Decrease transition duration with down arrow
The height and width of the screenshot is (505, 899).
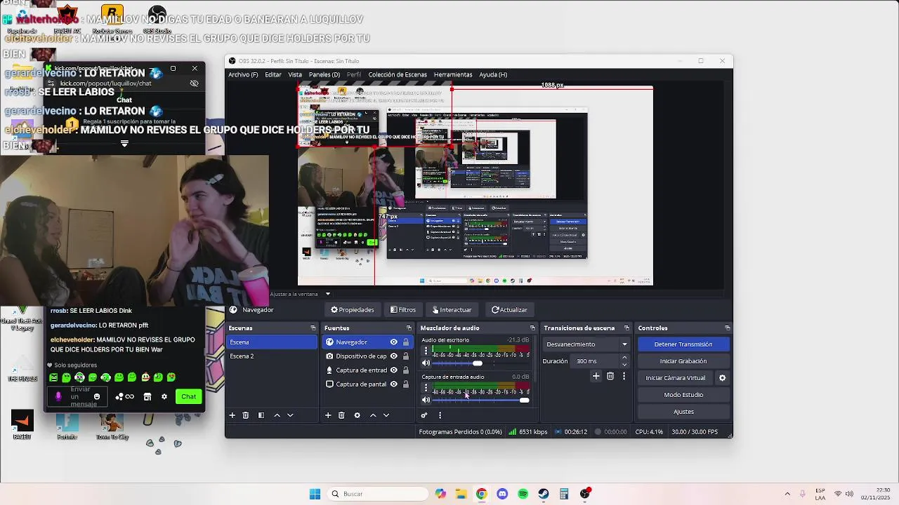[x=624, y=365]
